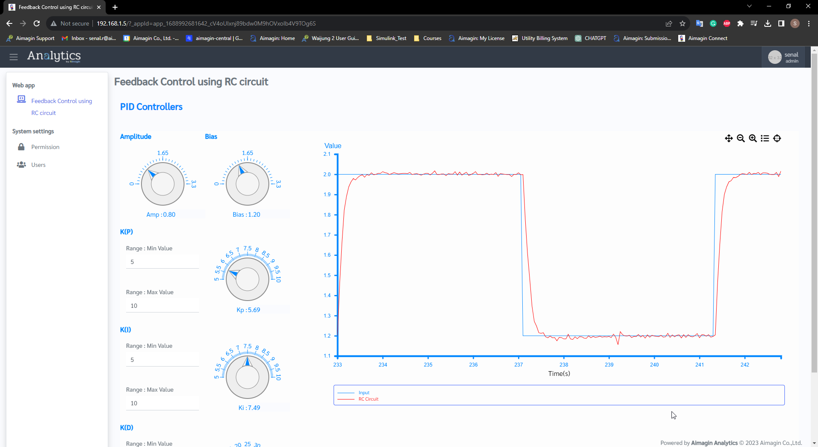
Task: Toggle Input series in chart legend
Action: click(363, 393)
